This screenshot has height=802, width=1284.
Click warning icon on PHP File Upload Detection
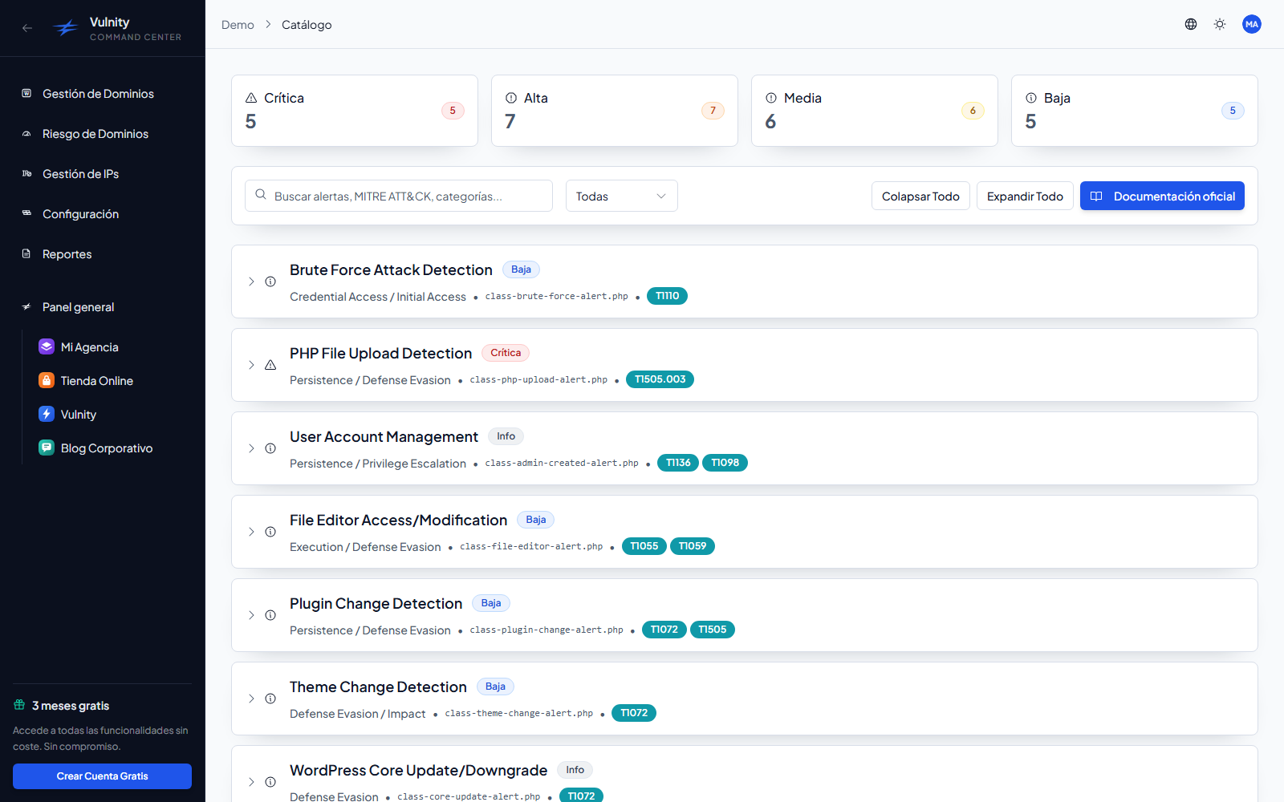270,365
